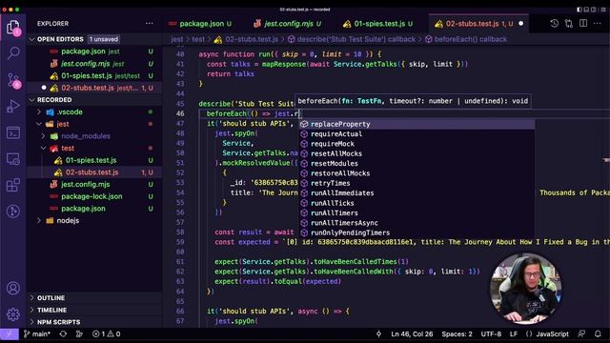Open package-lock.json in the file tree

click(x=94, y=196)
